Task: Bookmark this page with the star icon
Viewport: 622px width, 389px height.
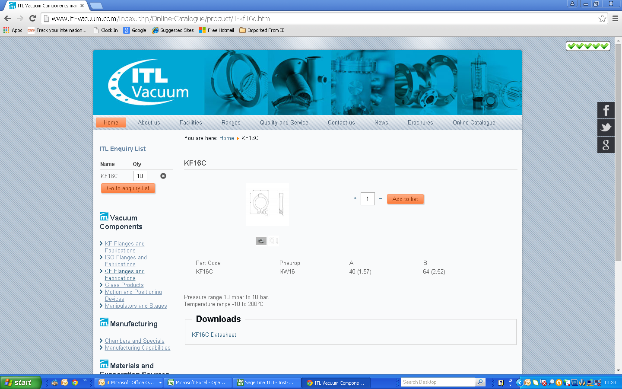Action: click(602, 18)
